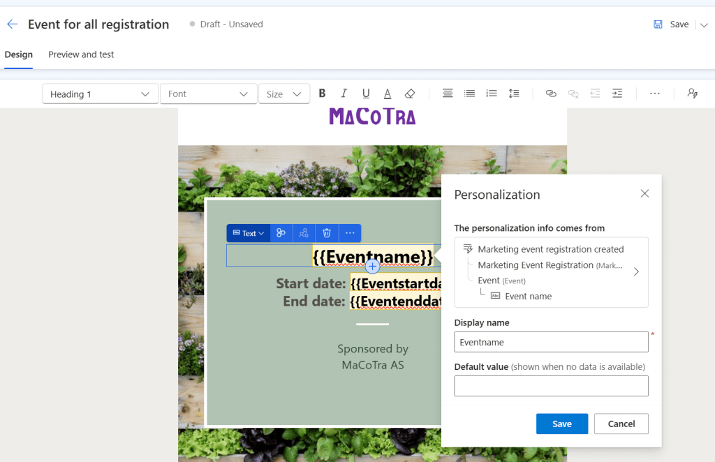
Task: Switch to the Preview and test tab
Action: tap(81, 54)
